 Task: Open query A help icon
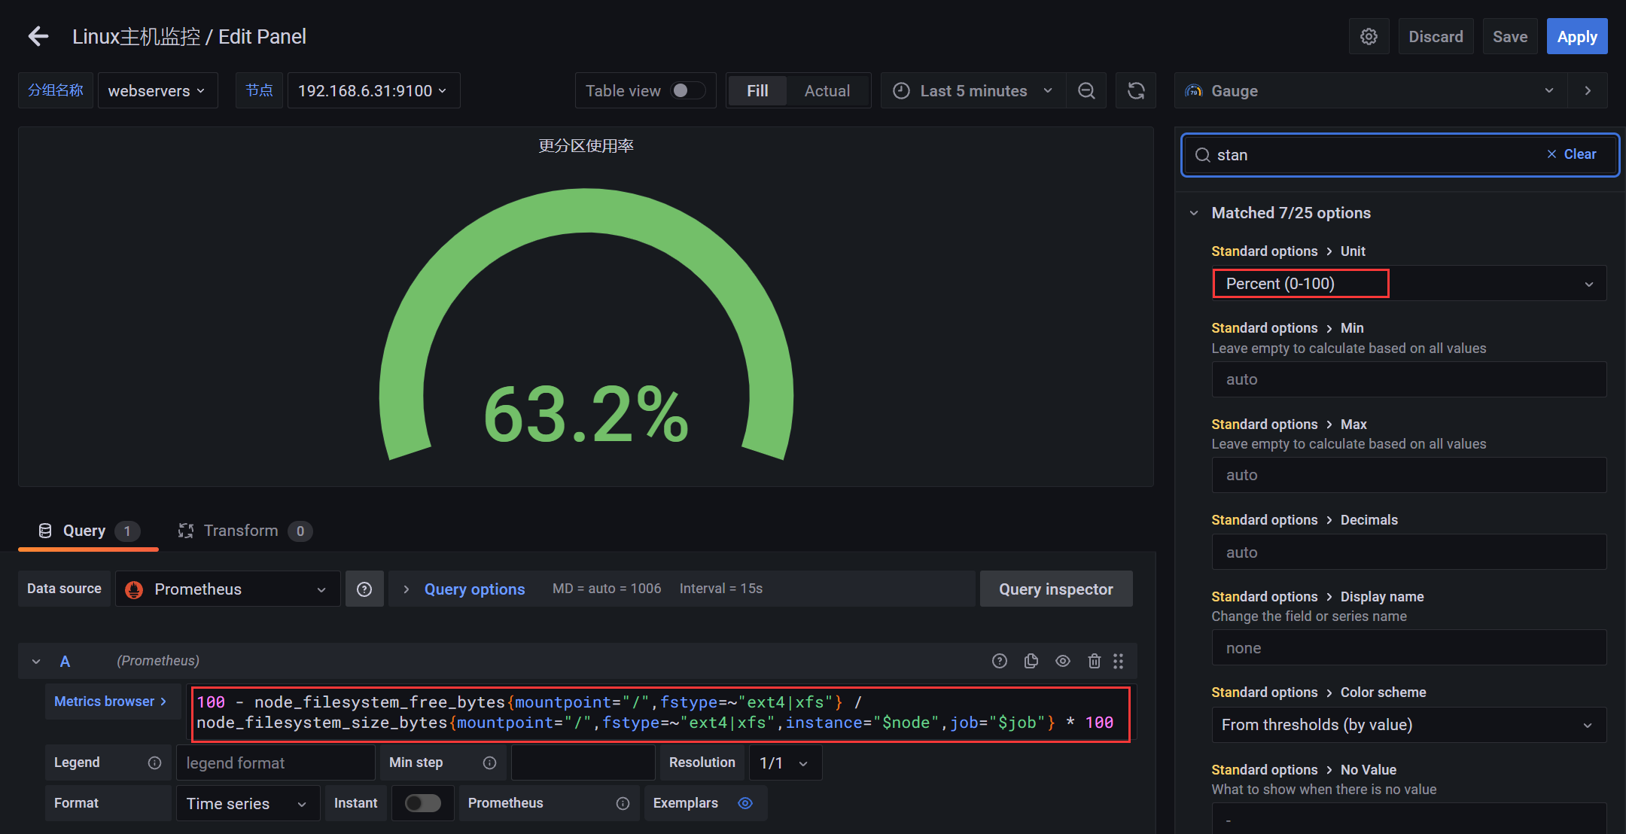[x=1000, y=661]
